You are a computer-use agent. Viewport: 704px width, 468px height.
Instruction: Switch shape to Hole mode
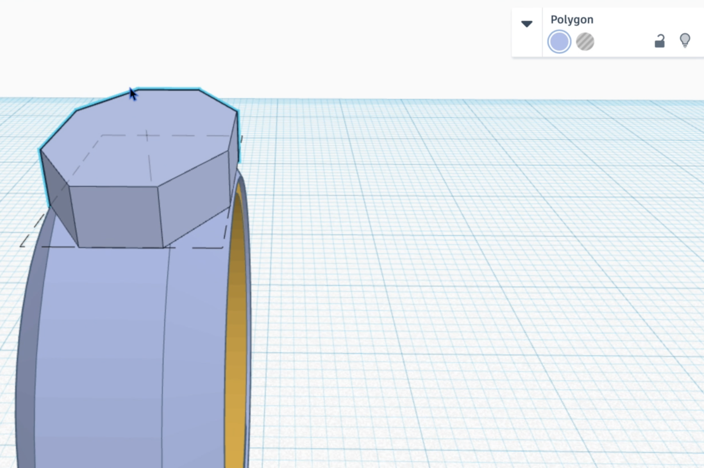click(585, 42)
